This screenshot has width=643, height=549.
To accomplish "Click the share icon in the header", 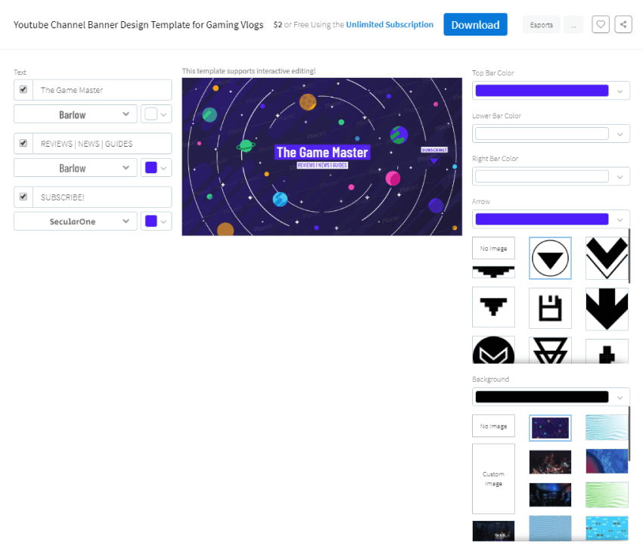I will click(623, 24).
